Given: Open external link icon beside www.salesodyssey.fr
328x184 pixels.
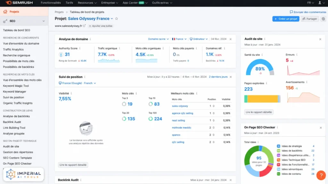Looking at the screenshot, I should click(x=84, y=26).
